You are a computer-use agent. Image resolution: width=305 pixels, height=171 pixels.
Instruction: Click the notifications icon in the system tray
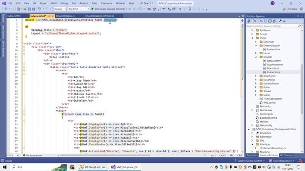coord(299,167)
